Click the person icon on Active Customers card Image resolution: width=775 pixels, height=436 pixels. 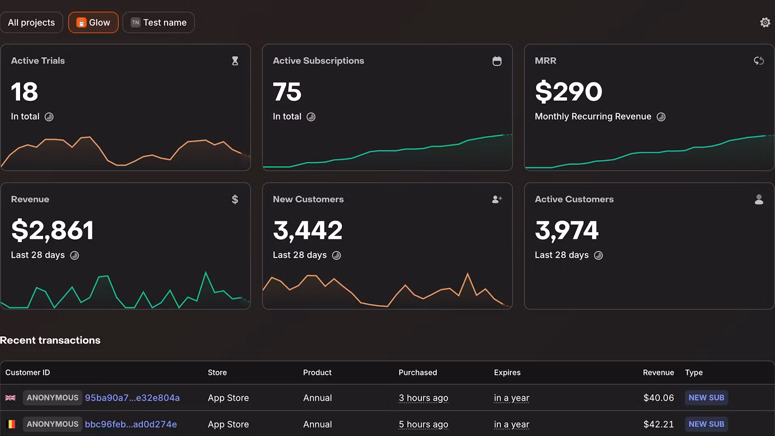click(x=759, y=199)
